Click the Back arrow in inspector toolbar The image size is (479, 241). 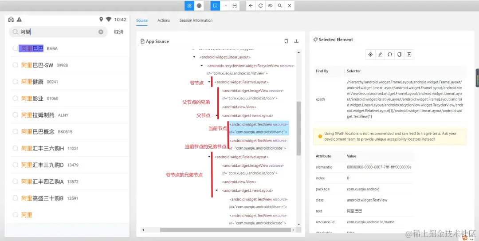[x=251, y=5]
